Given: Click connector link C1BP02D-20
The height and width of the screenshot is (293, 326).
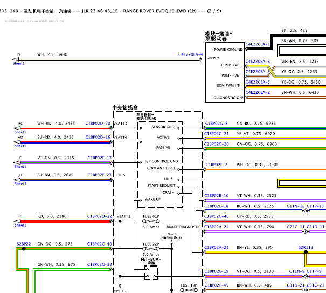Looking at the screenshot, I should pos(98,123).
